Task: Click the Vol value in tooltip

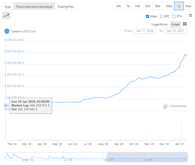Action: pyautogui.click(x=27, y=109)
